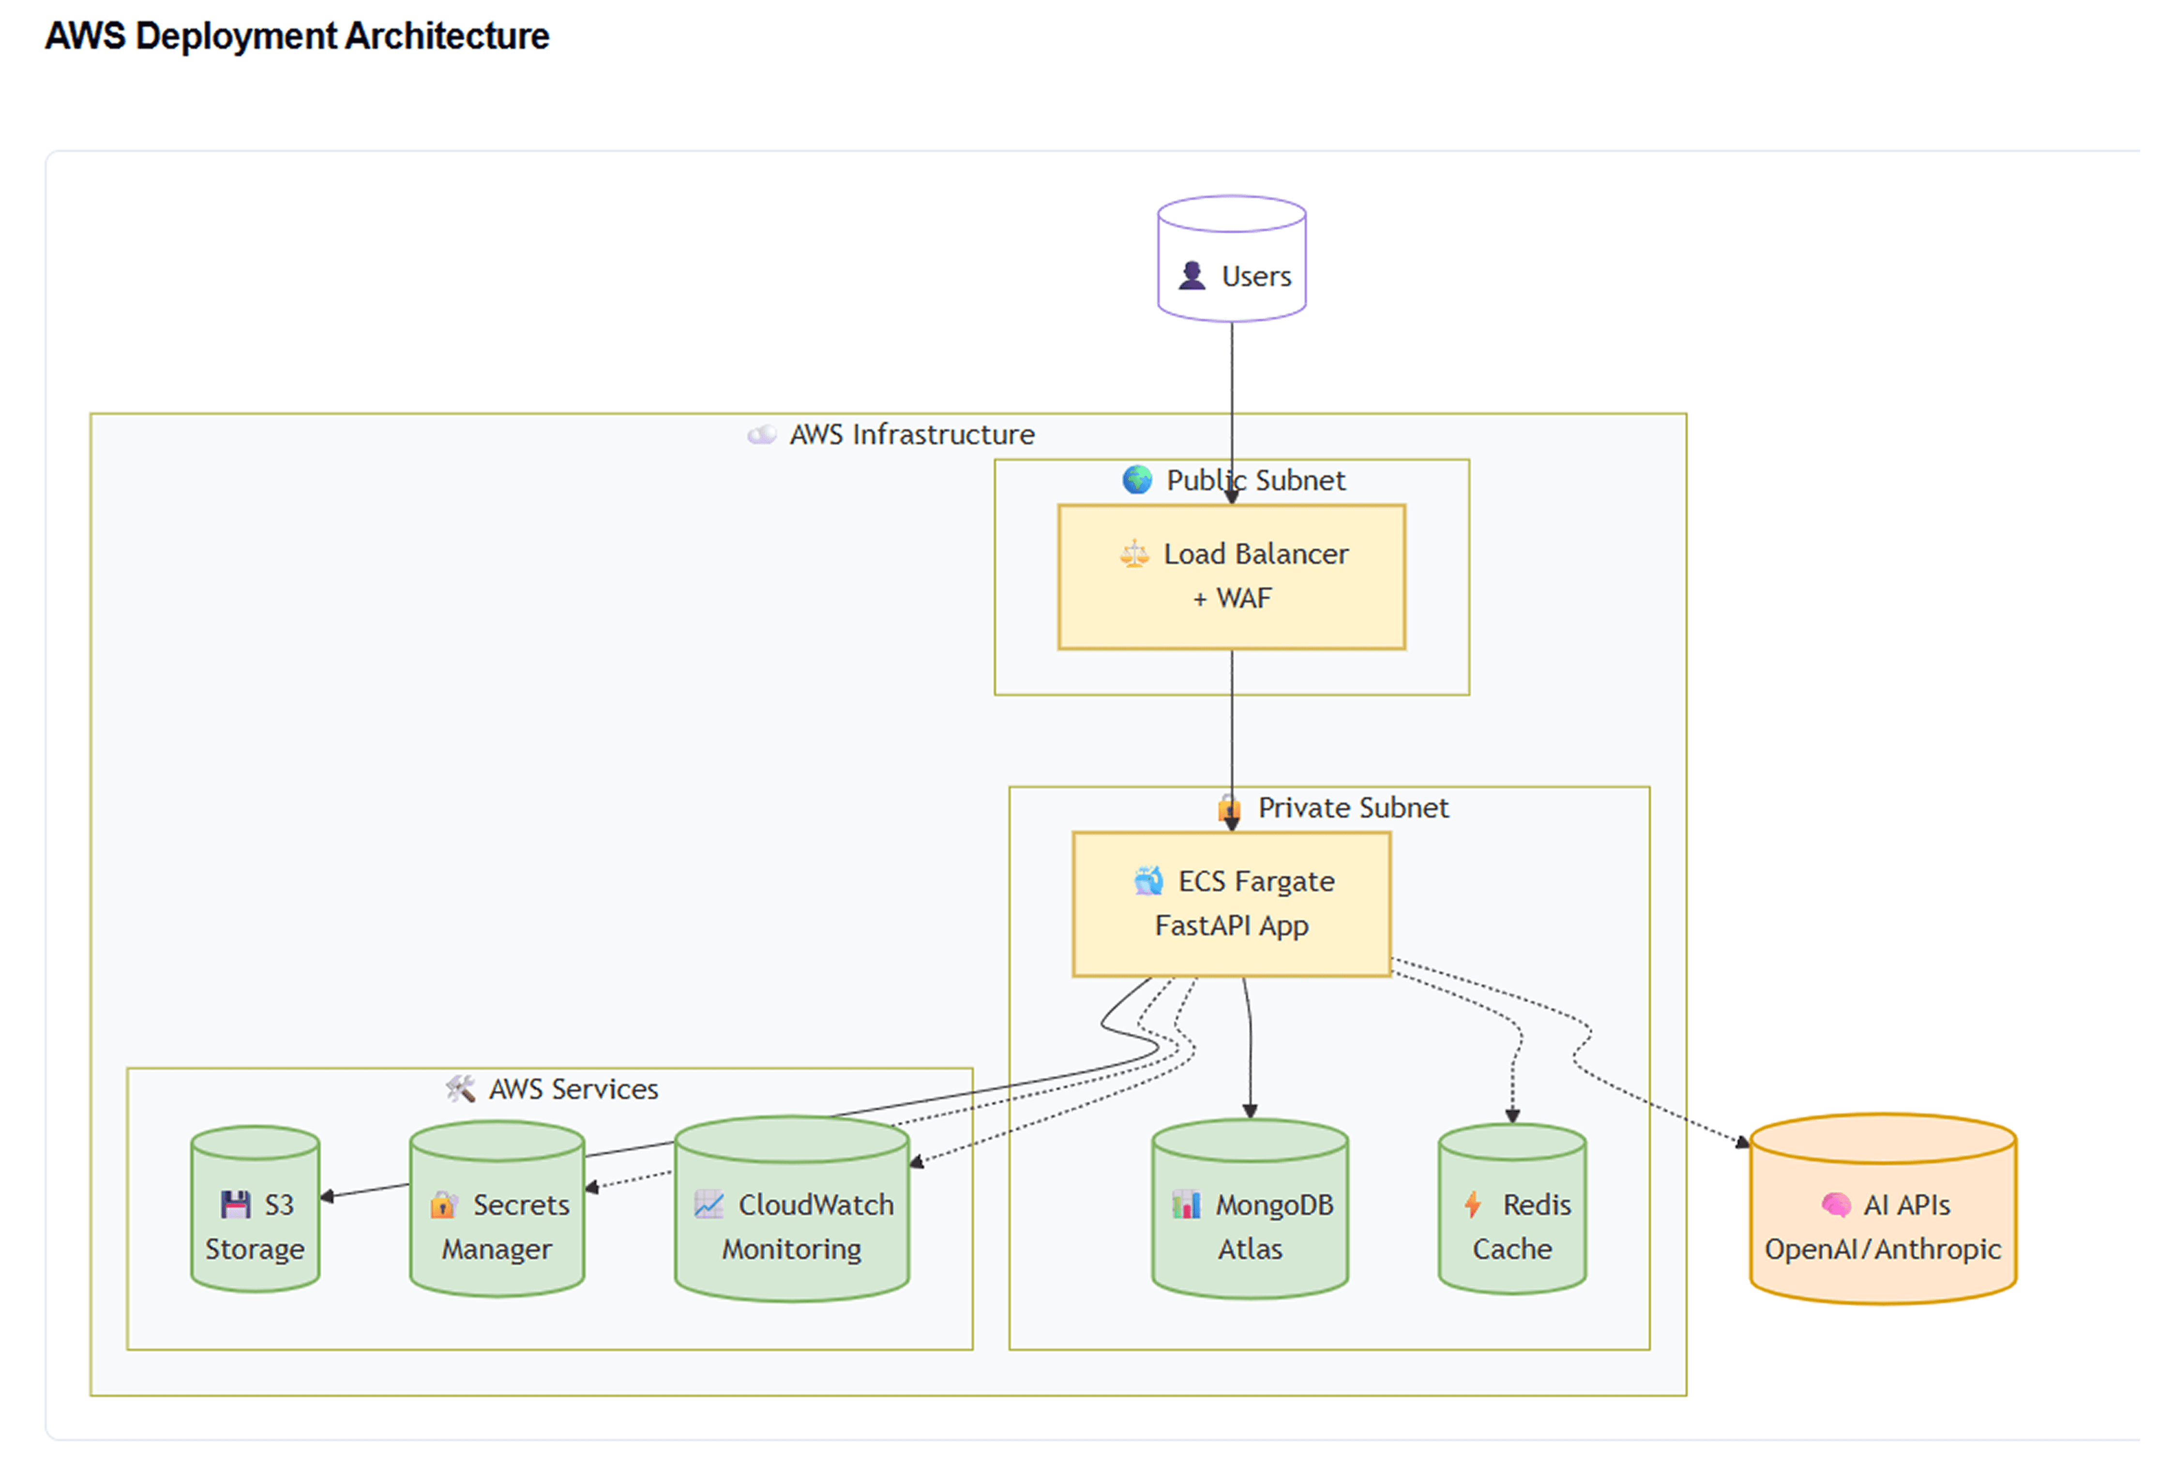The width and height of the screenshot is (2173, 1463).
Task: Click the AWS Deployment Architecture heading
Action: [x=297, y=36]
